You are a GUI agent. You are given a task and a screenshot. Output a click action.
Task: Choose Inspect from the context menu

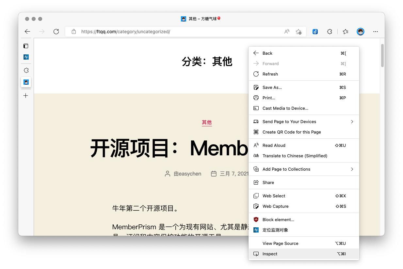270,254
